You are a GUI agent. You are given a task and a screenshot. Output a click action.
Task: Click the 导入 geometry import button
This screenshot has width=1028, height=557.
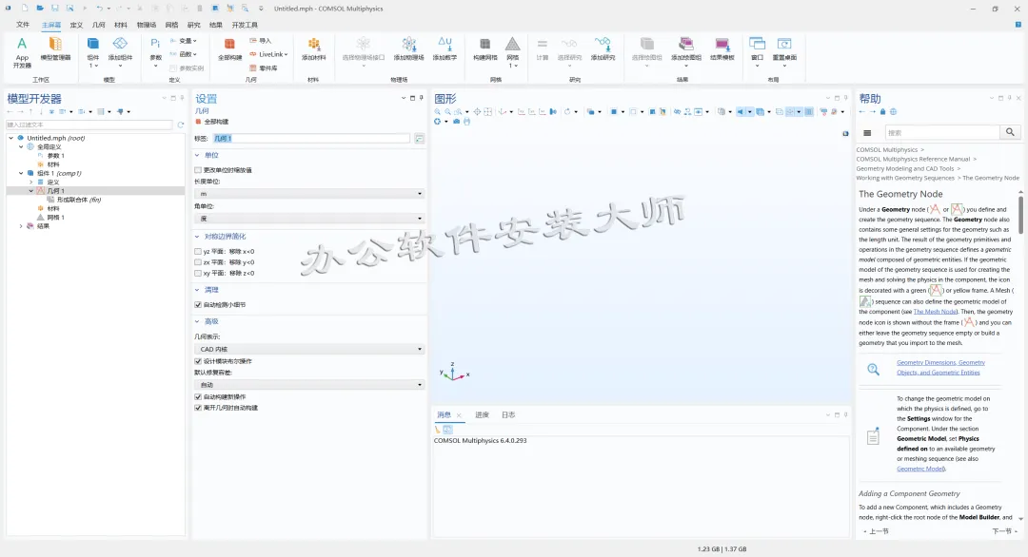tap(260, 41)
